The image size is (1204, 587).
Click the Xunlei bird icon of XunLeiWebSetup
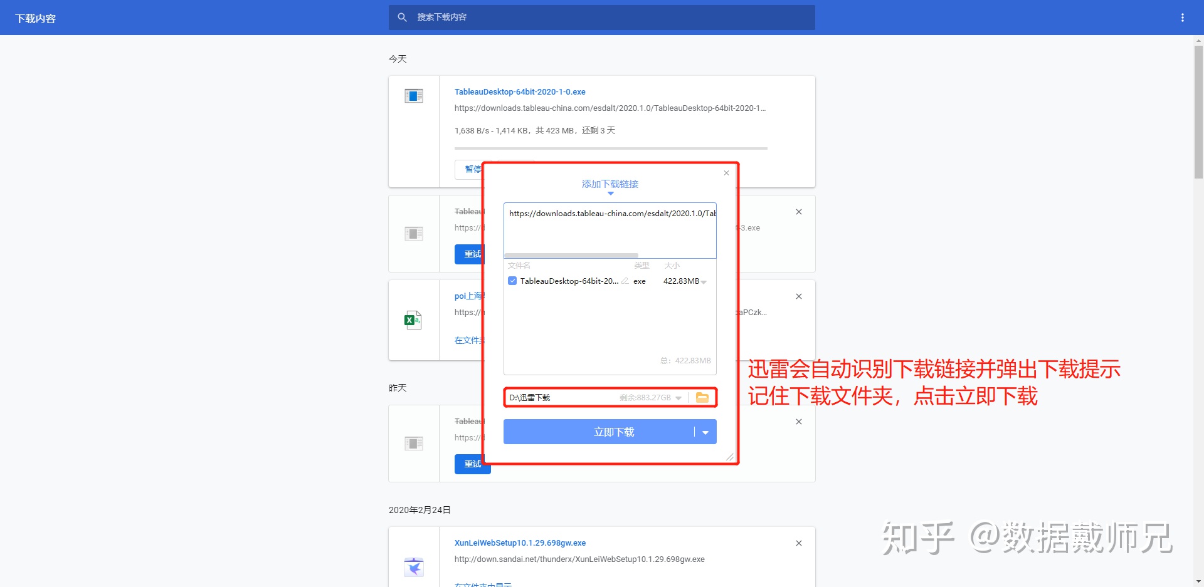tap(414, 567)
